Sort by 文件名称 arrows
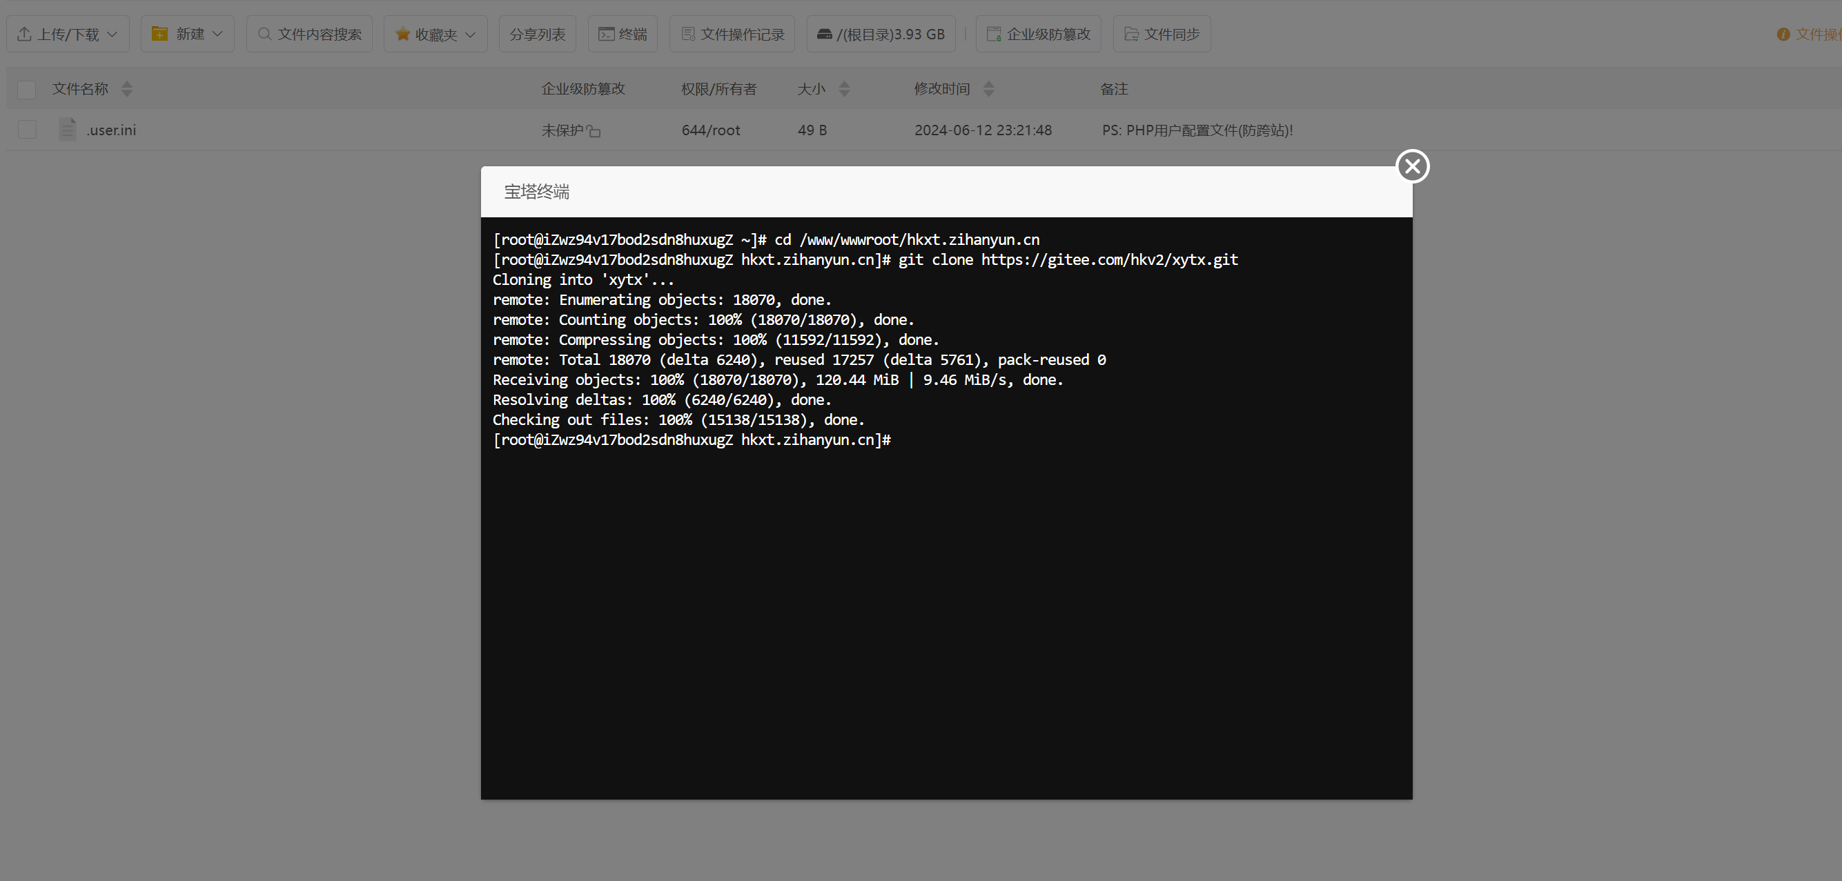Screen dimensions: 1842x881 (126, 89)
